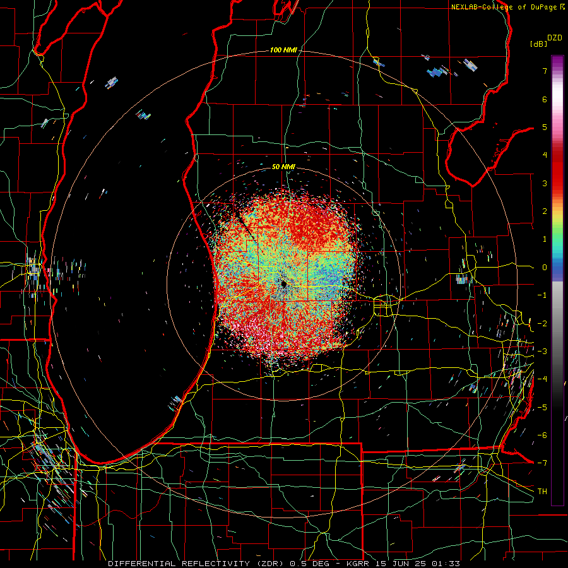Click the "1" value on the color scale
568x568 pixels.
[545, 239]
